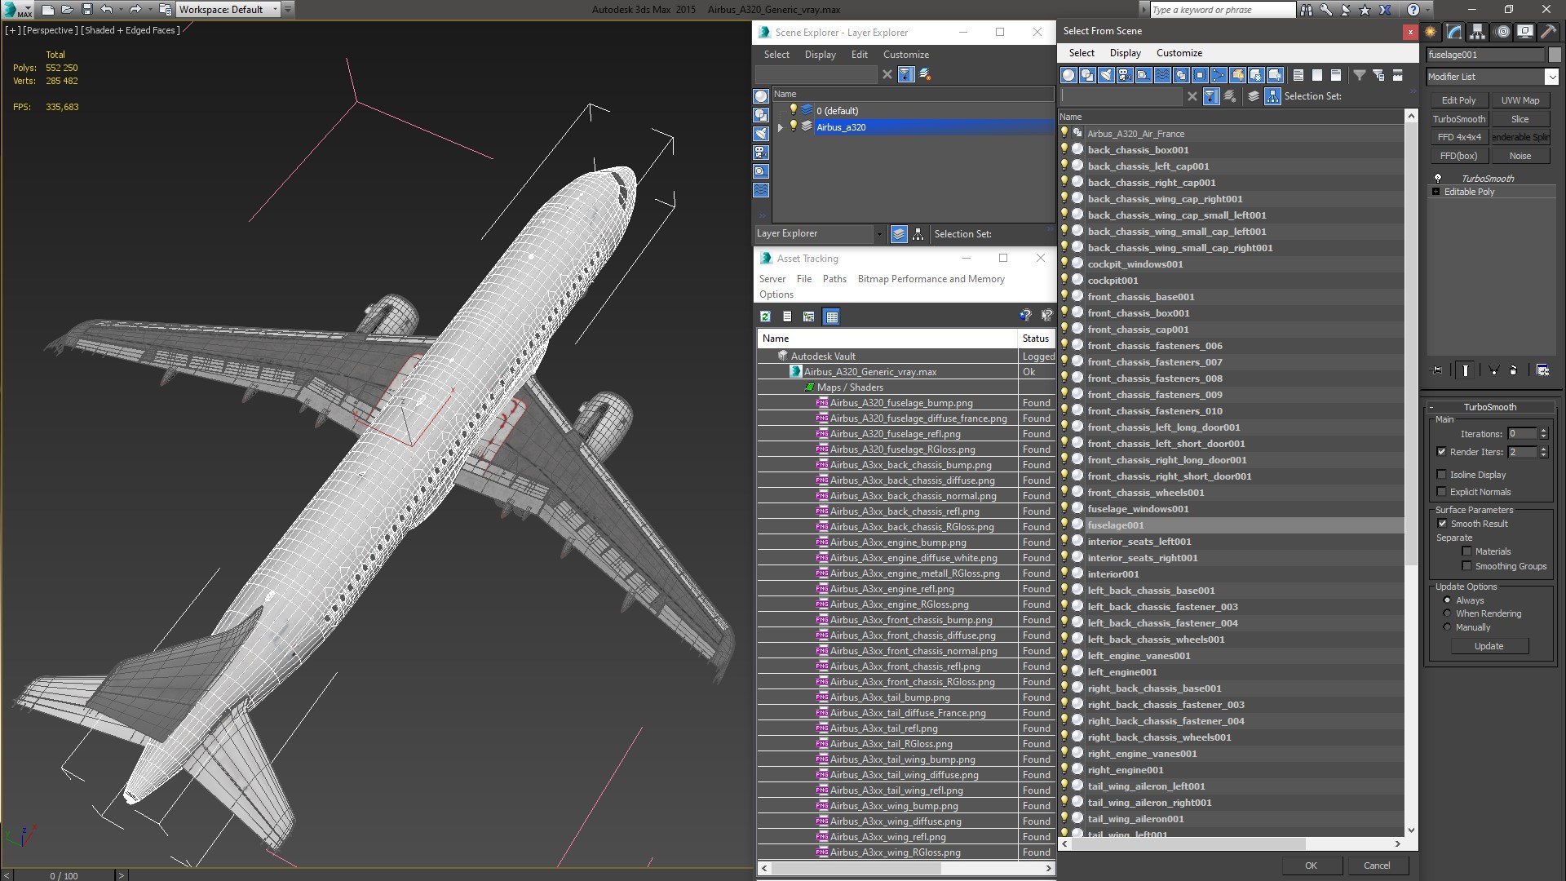
Task: Collapse the TurboSmooth rollout header
Action: point(1489,407)
